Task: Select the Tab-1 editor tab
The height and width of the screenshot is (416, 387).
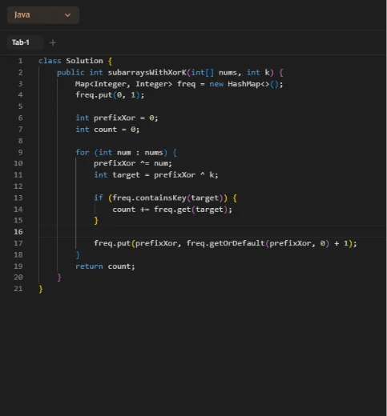Action: (x=25, y=42)
